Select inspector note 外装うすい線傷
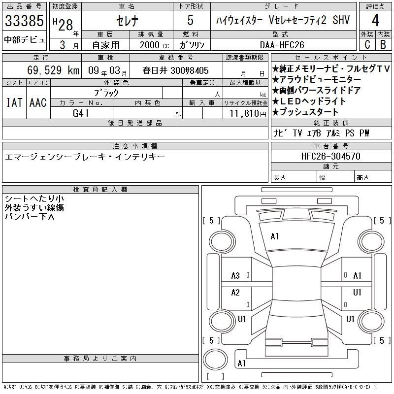 pyautogui.click(x=34, y=207)
